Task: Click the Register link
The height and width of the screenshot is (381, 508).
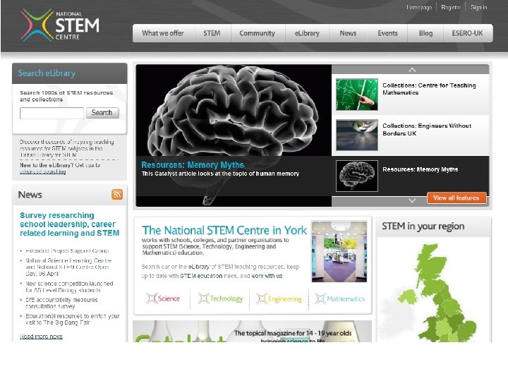Action: pyautogui.click(x=451, y=7)
